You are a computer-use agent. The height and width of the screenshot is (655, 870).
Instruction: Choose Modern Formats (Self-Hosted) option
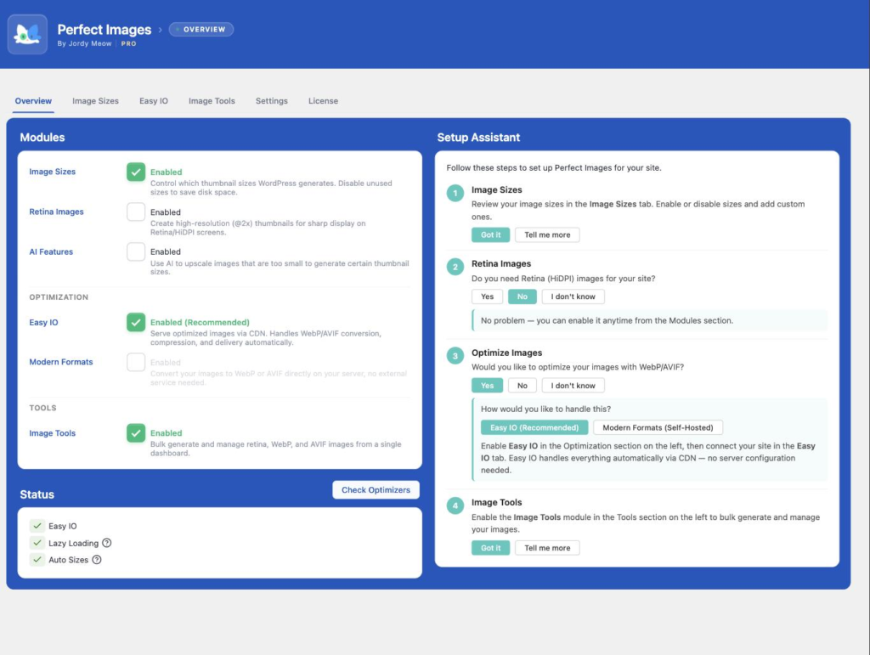pyautogui.click(x=658, y=427)
